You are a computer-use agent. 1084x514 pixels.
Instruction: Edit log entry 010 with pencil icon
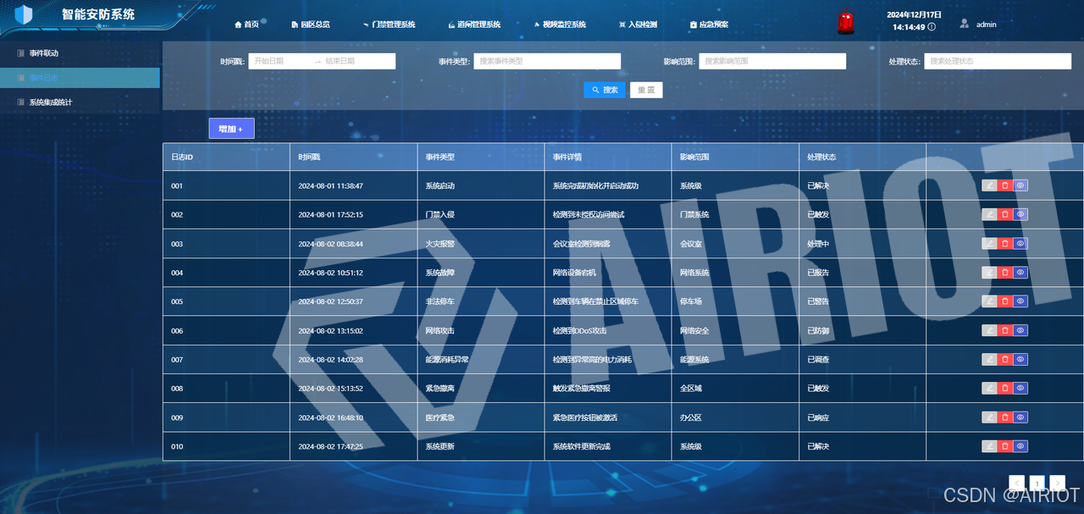click(x=989, y=446)
